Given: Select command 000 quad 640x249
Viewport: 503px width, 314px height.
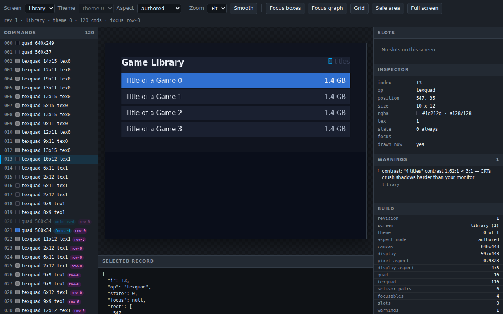Looking at the screenshot, I should [x=49, y=43].
